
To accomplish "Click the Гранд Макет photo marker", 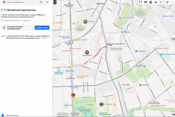I will coord(87,52).
